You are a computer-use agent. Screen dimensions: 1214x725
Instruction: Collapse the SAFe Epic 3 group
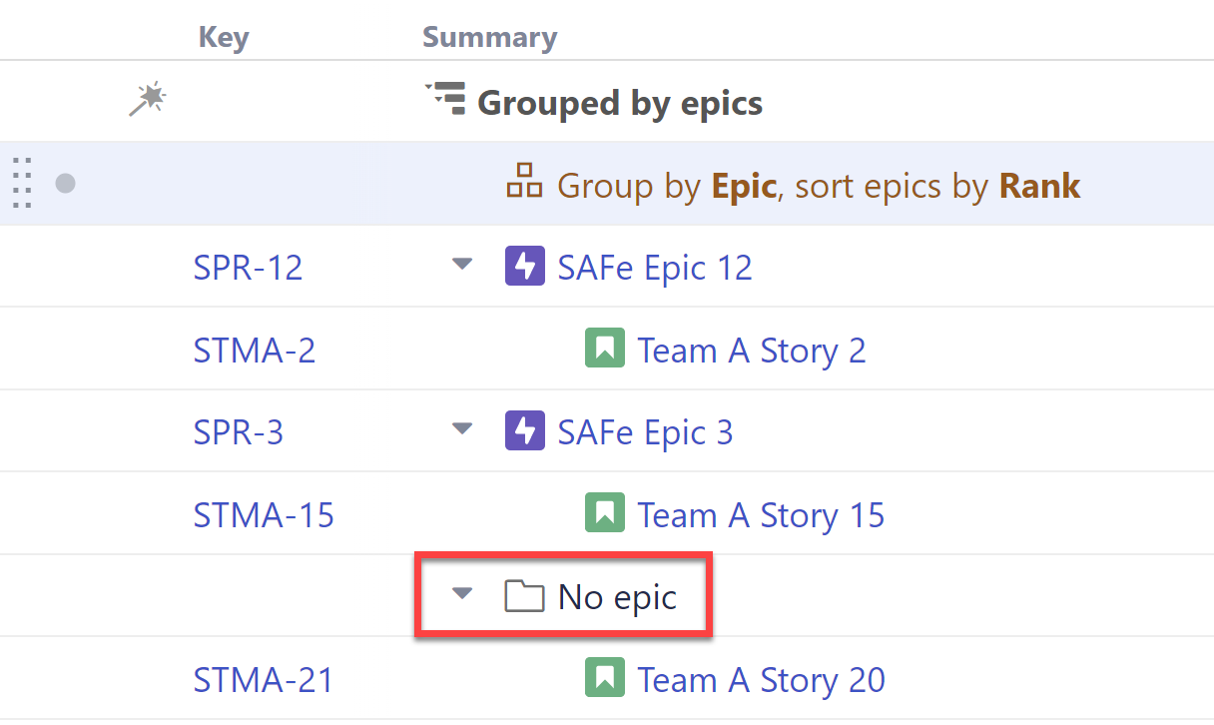(x=461, y=428)
